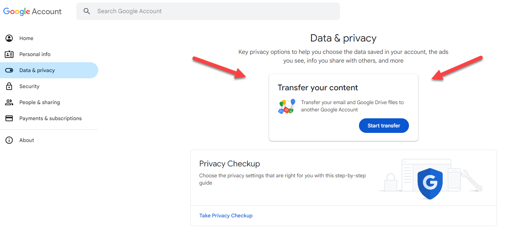520x233 pixels.
Task: Click the Personal info ID card icon
Action: [x=9, y=54]
